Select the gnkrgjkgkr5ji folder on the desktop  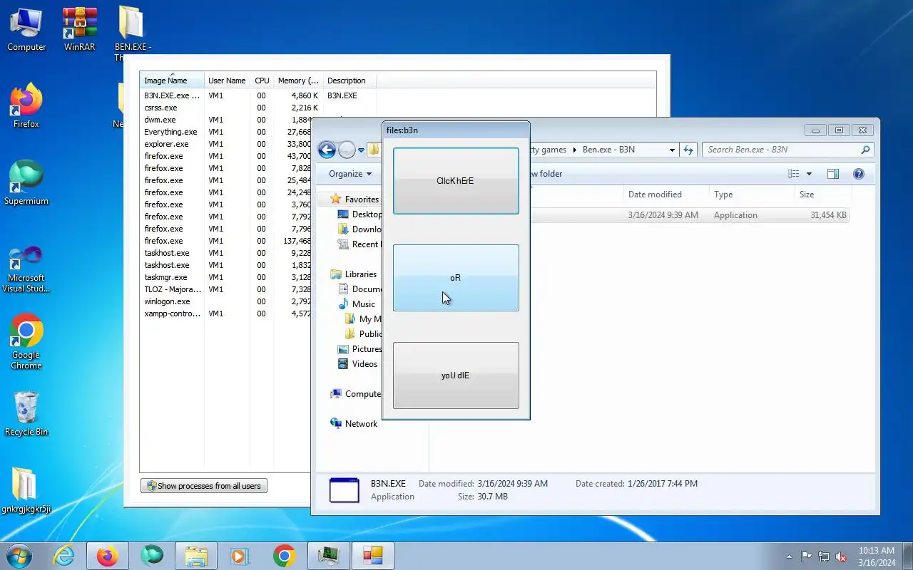coord(26,492)
